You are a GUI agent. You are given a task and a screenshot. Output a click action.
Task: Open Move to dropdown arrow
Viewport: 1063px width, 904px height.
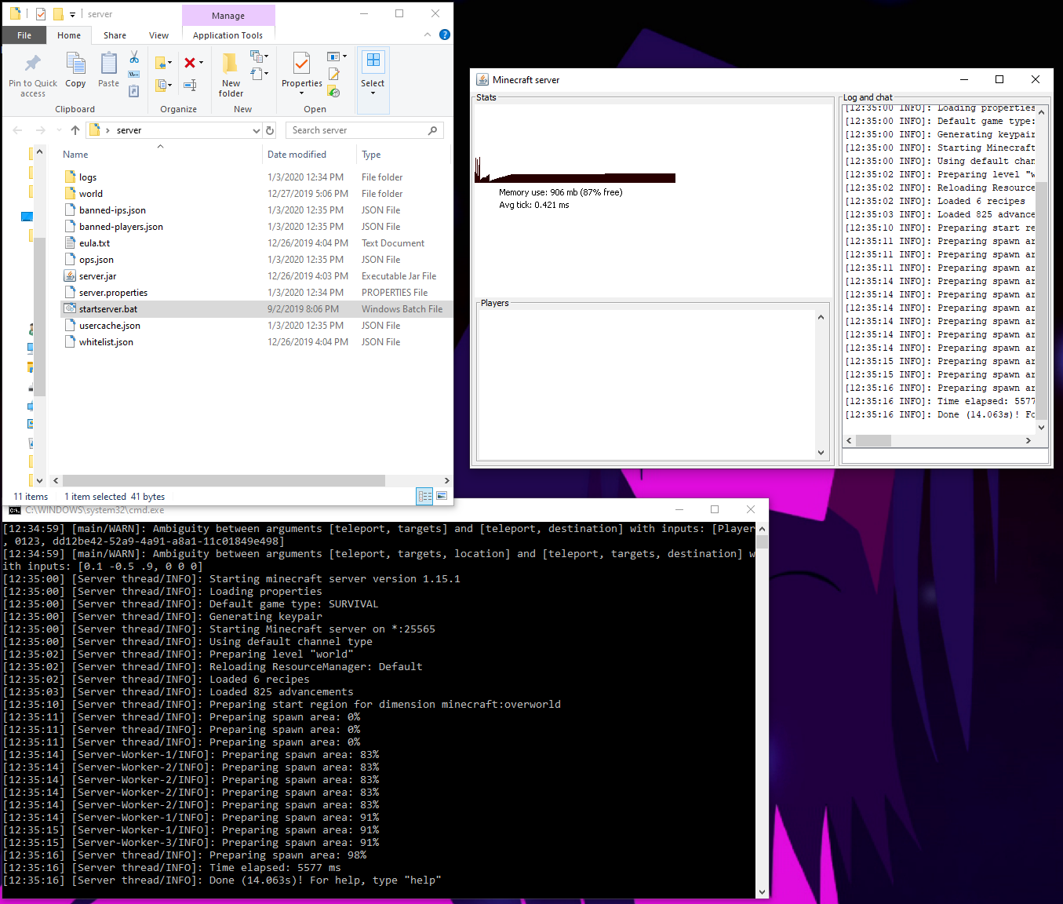[170, 63]
